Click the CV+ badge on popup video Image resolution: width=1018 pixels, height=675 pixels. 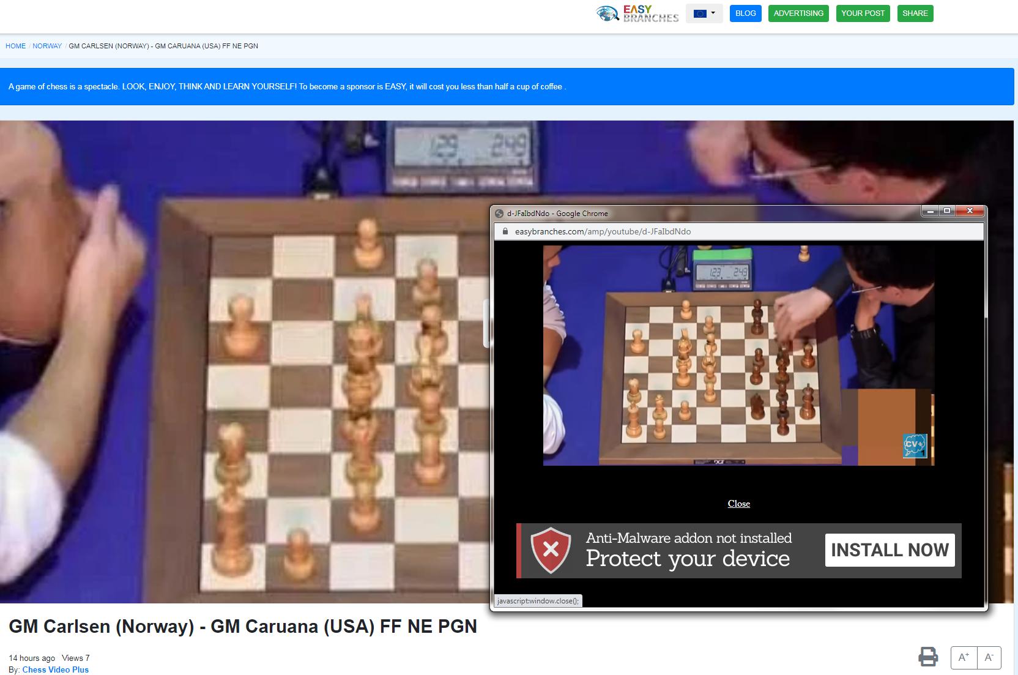[x=915, y=446]
